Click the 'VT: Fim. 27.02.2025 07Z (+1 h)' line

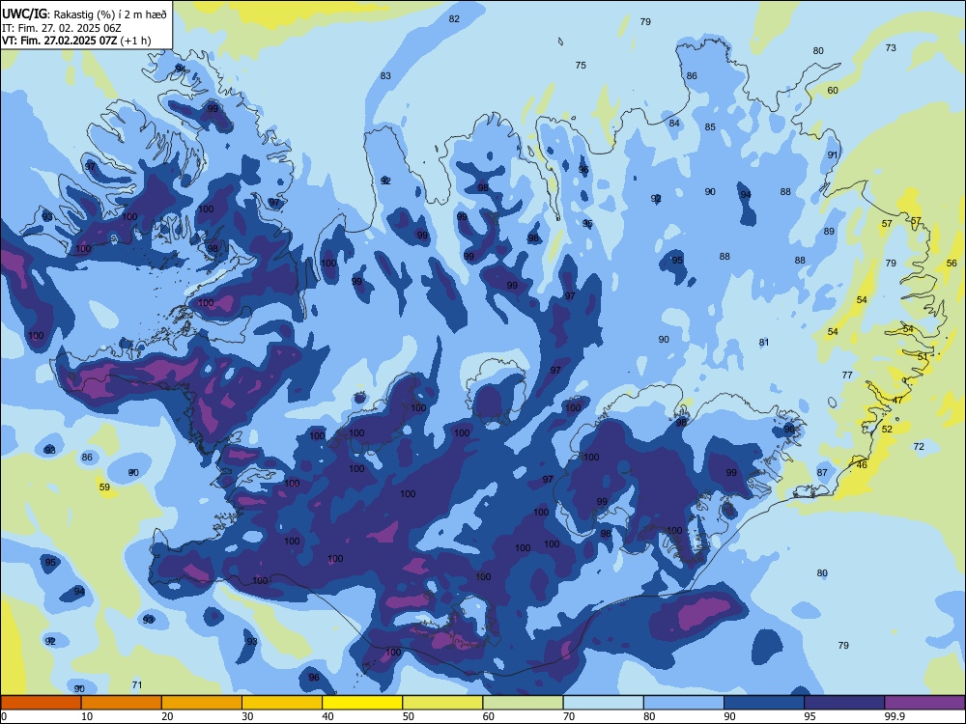tap(76, 41)
